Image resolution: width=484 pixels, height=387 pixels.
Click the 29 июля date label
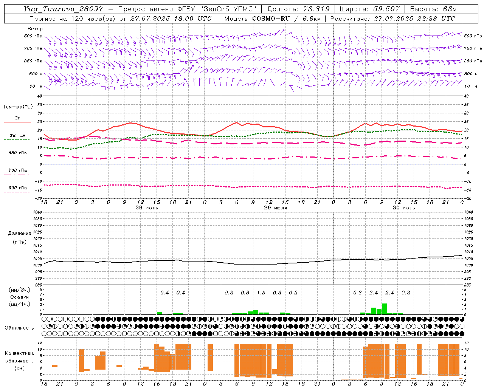coord(276,208)
